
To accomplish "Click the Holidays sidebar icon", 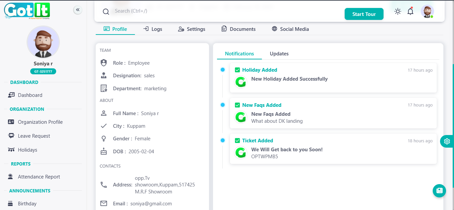I will pos(11,150).
